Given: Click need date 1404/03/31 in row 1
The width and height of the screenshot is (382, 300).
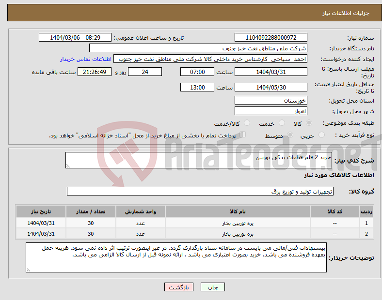Looking at the screenshot, I should (x=41, y=223).
